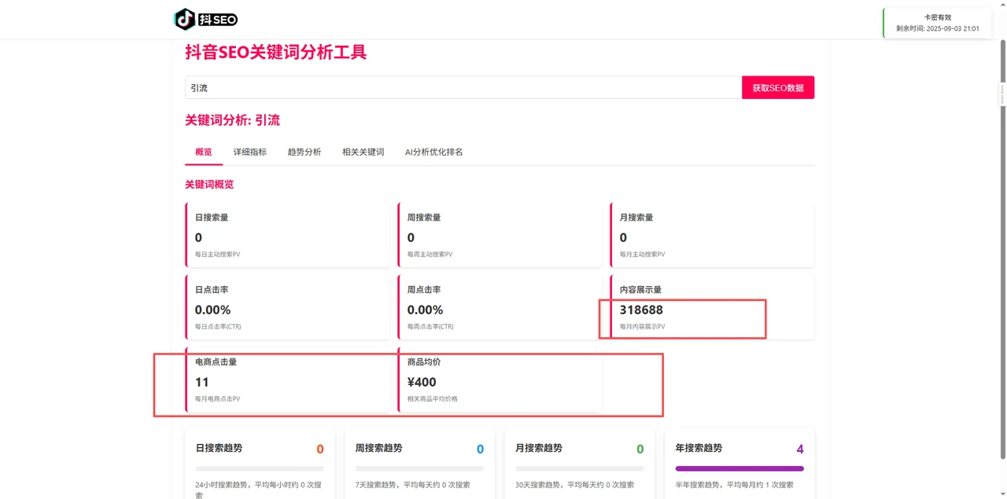Click the 关键词分析: 引流 heading
The height and width of the screenshot is (499, 1007).
(x=232, y=120)
